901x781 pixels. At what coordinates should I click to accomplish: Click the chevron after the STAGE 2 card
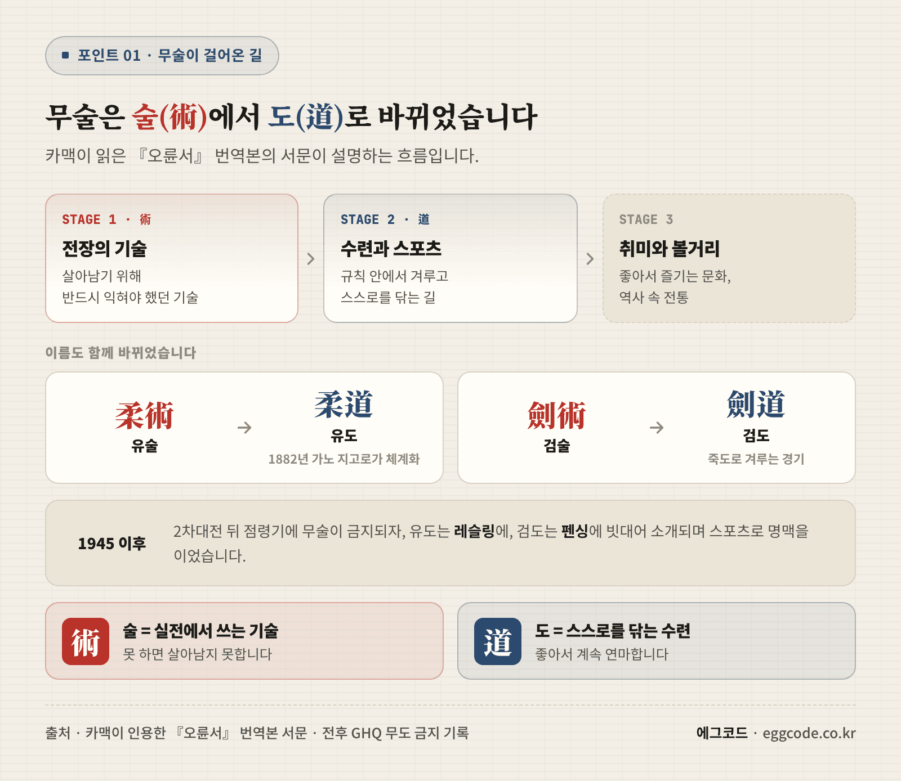(x=590, y=259)
